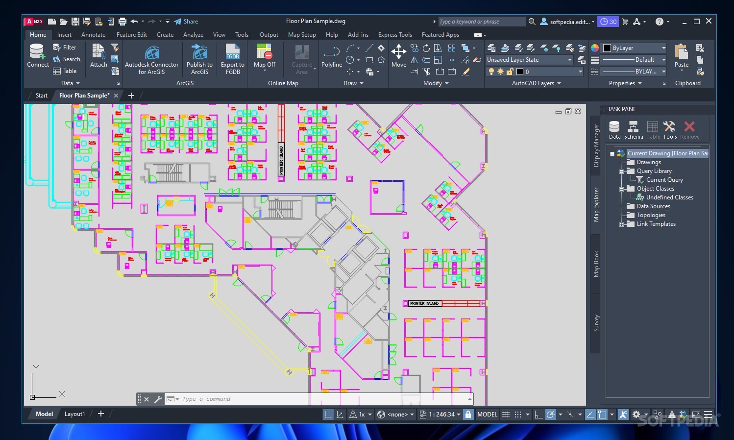Expand the Draw panel dropdown

coord(353,83)
